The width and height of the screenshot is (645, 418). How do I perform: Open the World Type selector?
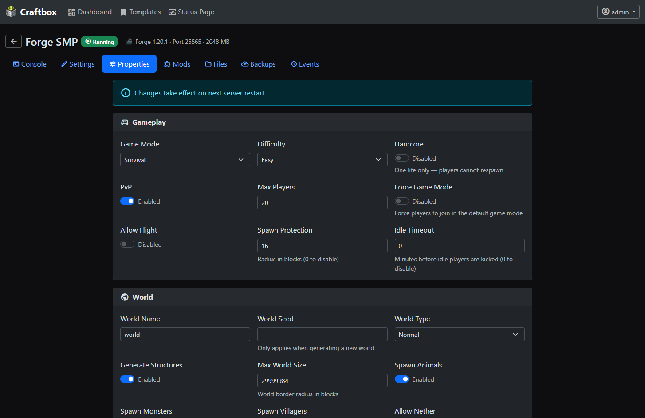click(x=460, y=335)
